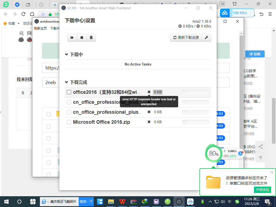This screenshot has height=207, width=276.
Task: Open 收藏 favorites star
Action: (x=5, y=23)
